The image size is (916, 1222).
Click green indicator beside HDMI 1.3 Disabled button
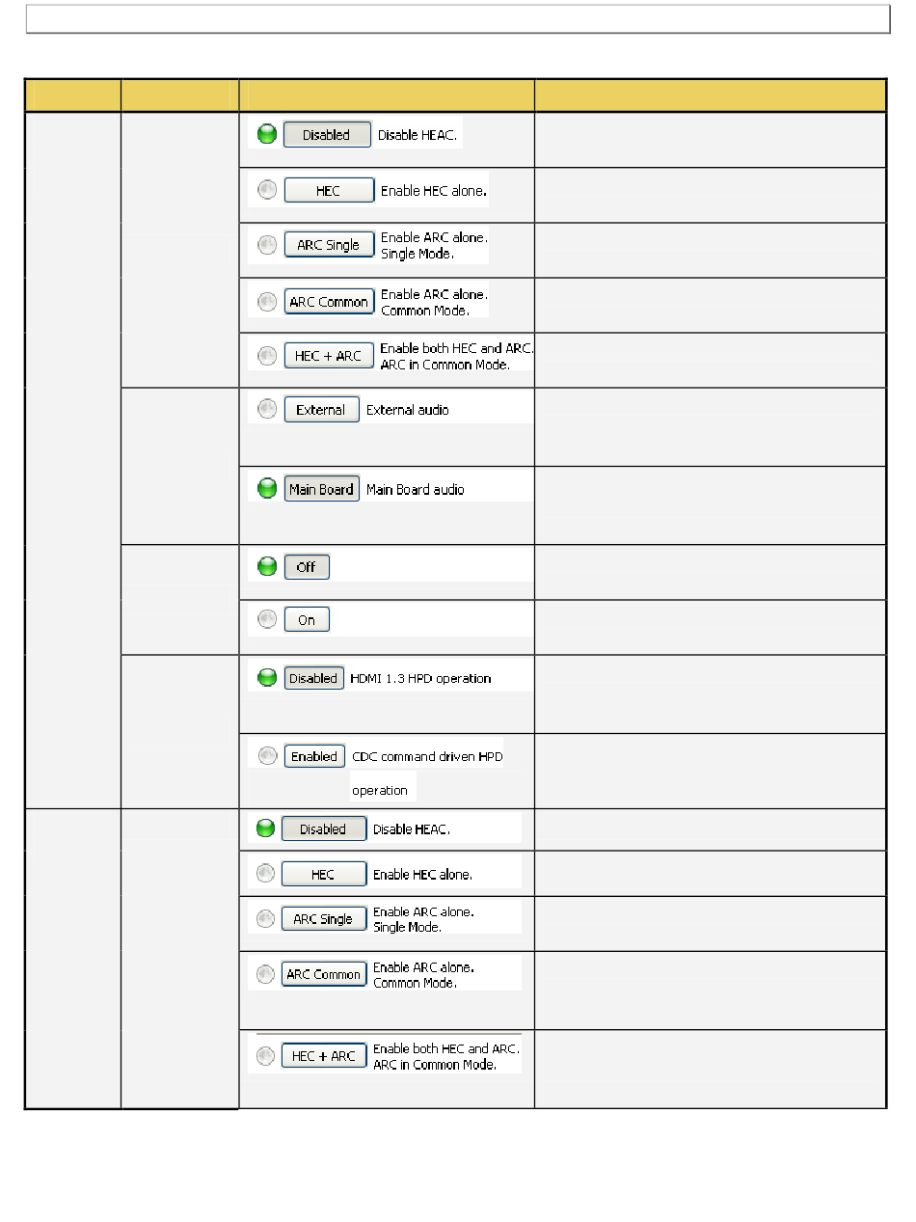[x=267, y=678]
